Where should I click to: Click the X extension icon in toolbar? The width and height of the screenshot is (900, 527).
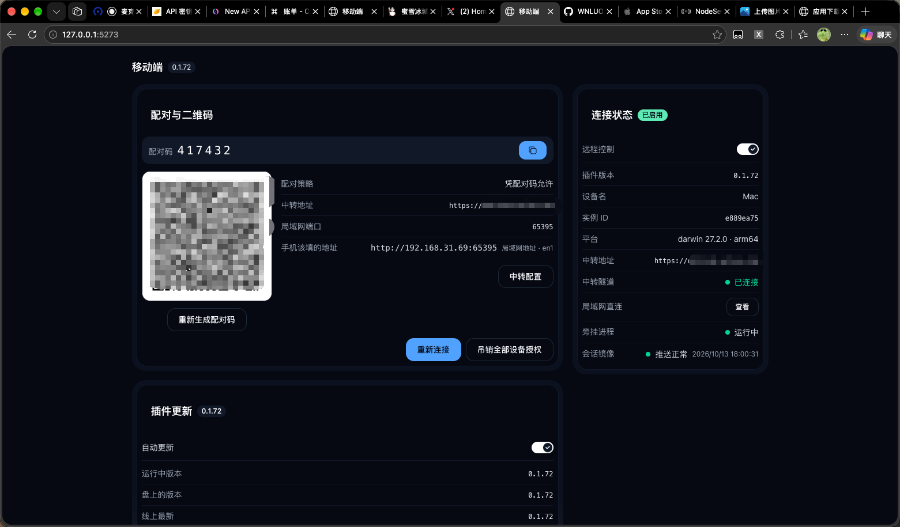(x=759, y=35)
